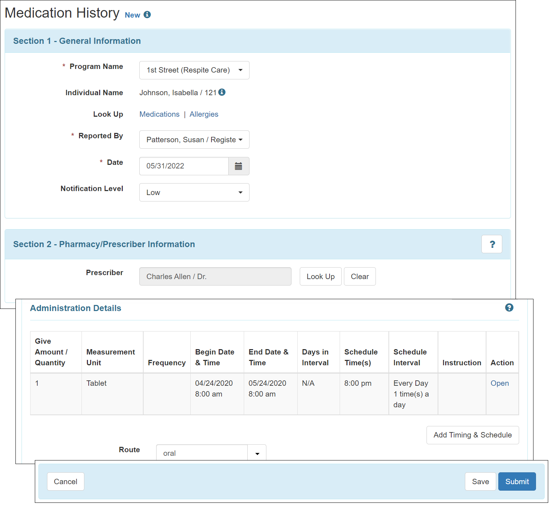The width and height of the screenshot is (550, 505).
Task: Click Open in the Action column
Action: (x=500, y=383)
